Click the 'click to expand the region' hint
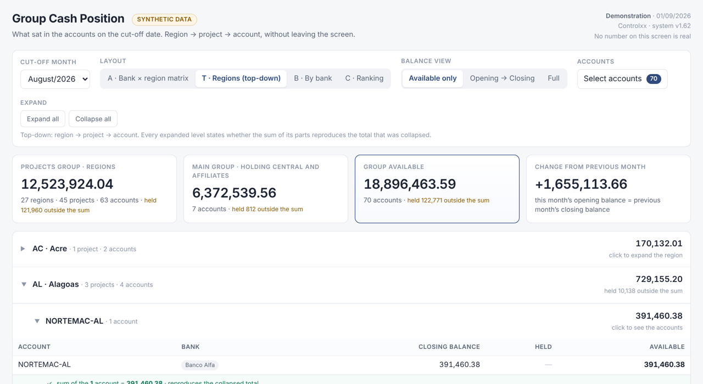This screenshot has height=384, width=703. [646, 255]
